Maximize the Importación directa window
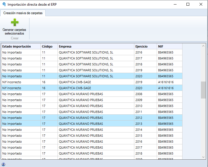 [x=188, y=4]
